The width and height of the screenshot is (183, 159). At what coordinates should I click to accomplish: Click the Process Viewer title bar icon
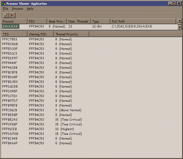click(x=3, y=4)
